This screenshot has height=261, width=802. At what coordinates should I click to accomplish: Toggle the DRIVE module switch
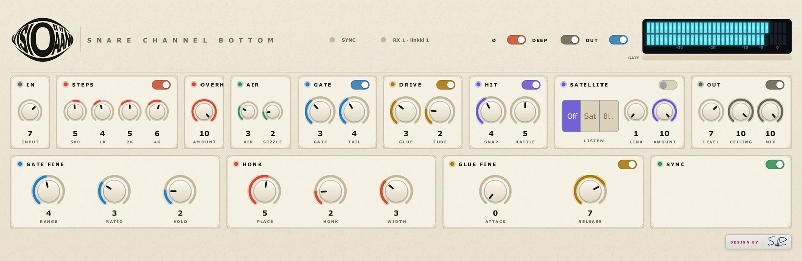(x=446, y=85)
